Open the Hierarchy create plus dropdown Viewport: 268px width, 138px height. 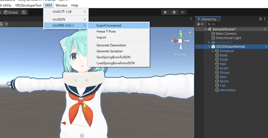(200, 24)
